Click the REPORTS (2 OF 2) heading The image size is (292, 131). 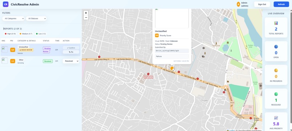pos(13,29)
